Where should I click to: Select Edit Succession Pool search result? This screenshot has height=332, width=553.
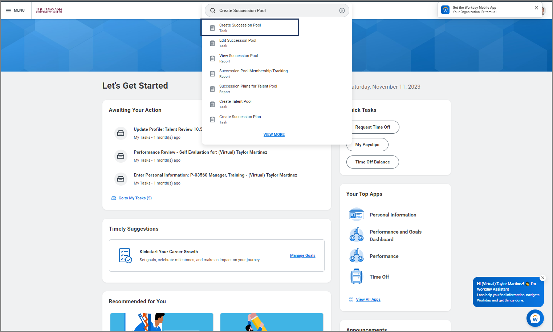tap(238, 43)
